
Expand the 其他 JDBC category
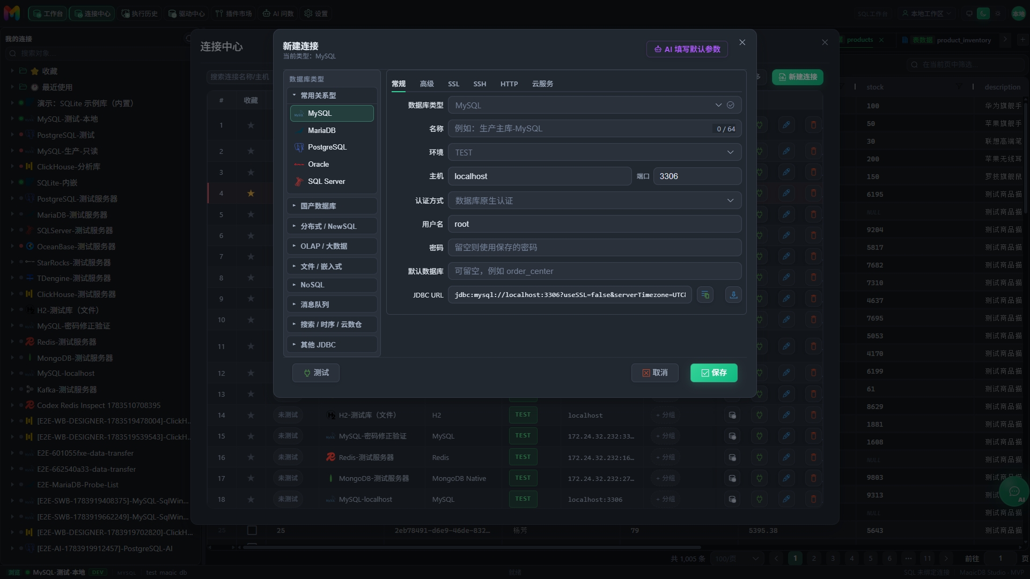(x=332, y=345)
